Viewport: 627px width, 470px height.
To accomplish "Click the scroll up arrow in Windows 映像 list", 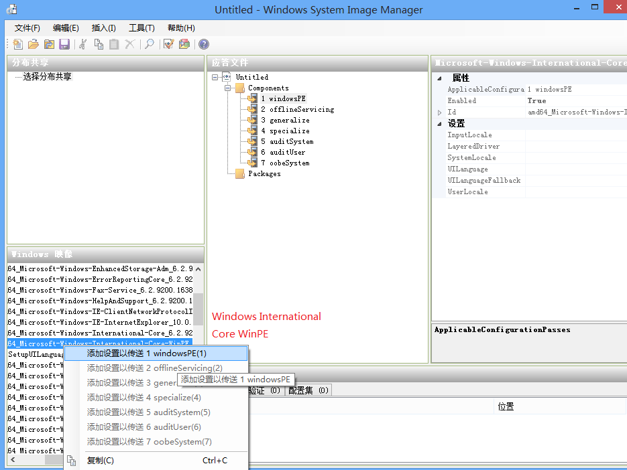I will (198, 269).
